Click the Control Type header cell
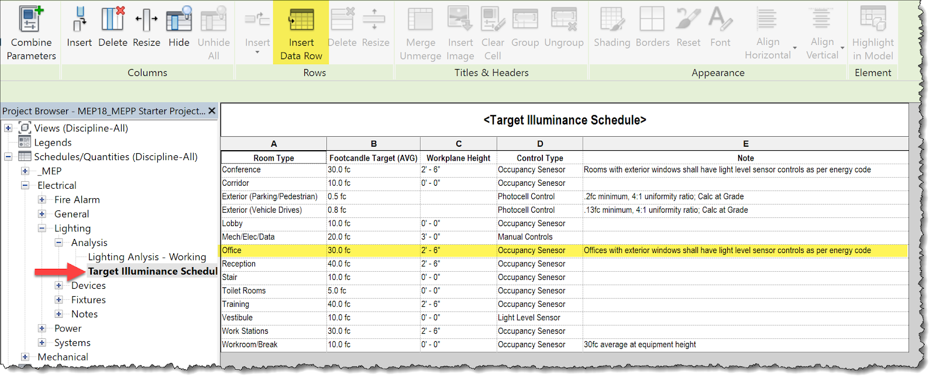The height and width of the screenshot is (381, 936). click(x=540, y=158)
